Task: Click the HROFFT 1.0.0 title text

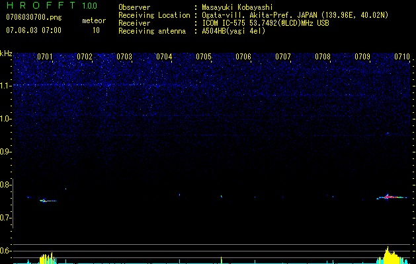Action: (x=52, y=5)
